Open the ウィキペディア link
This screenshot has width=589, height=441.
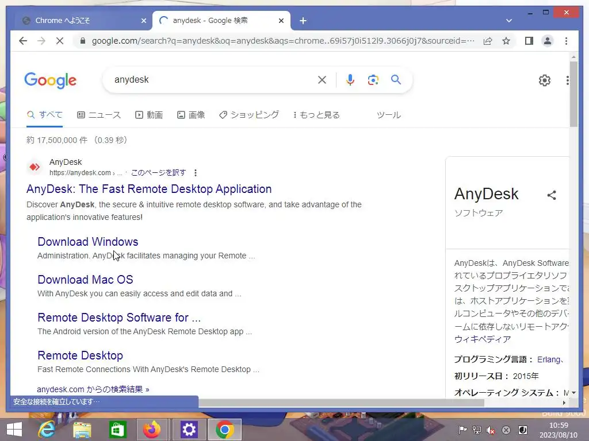click(x=483, y=339)
